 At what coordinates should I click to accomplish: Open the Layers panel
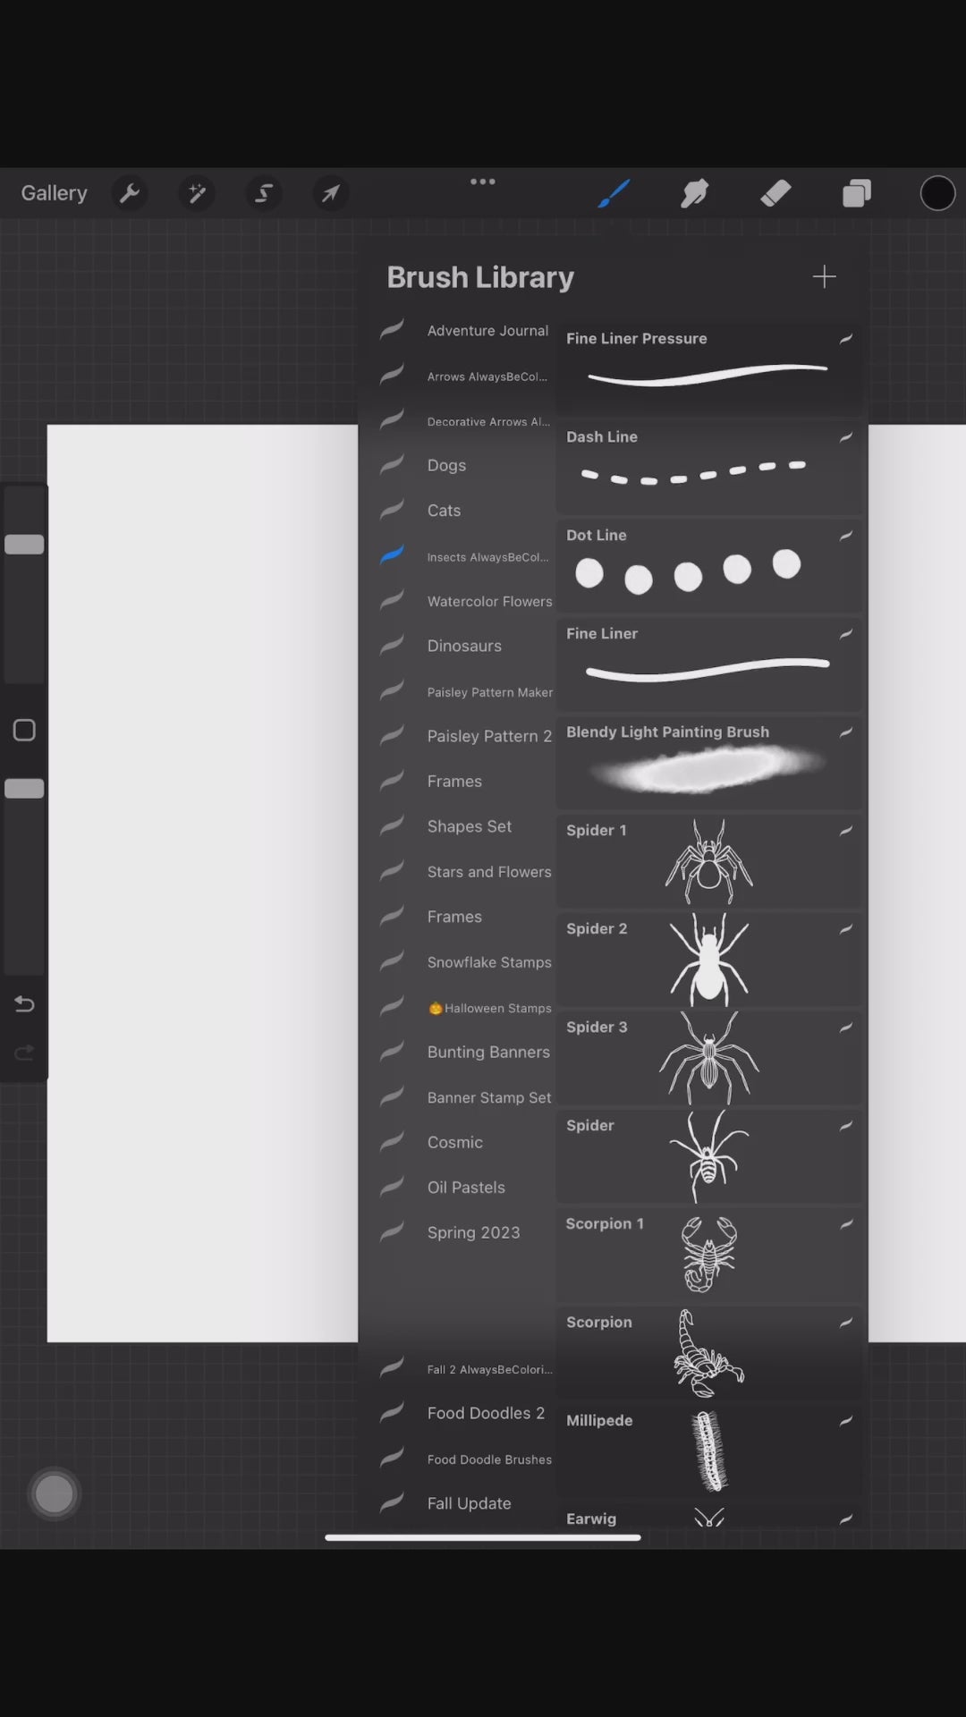856,193
